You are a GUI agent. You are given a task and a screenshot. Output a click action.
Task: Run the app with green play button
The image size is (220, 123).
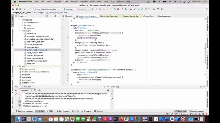(93, 9)
